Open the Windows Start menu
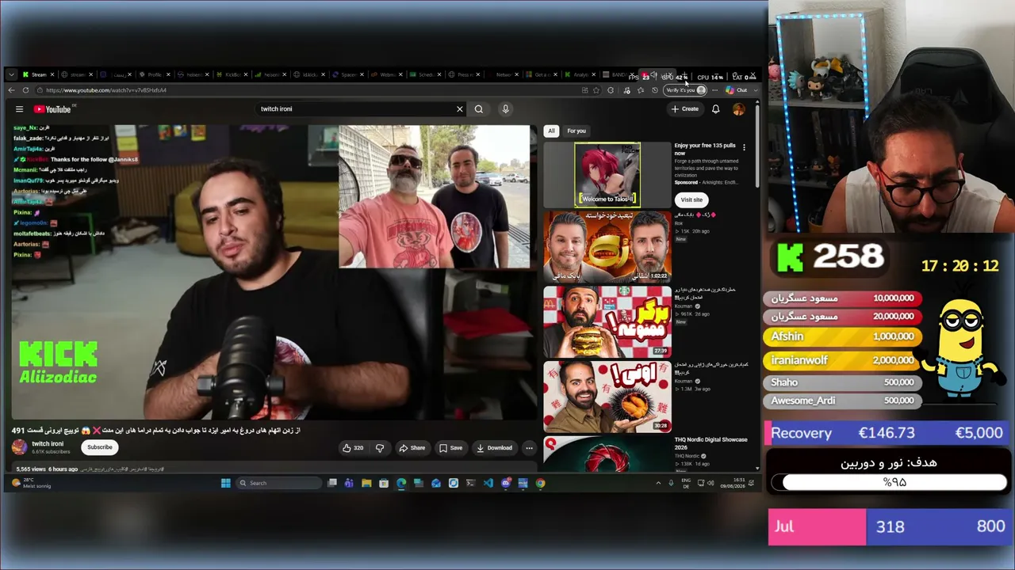The image size is (1015, 570). pyautogui.click(x=226, y=483)
